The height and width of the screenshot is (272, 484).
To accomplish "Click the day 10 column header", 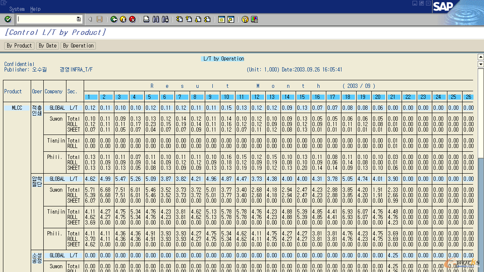I will click(x=227, y=97).
